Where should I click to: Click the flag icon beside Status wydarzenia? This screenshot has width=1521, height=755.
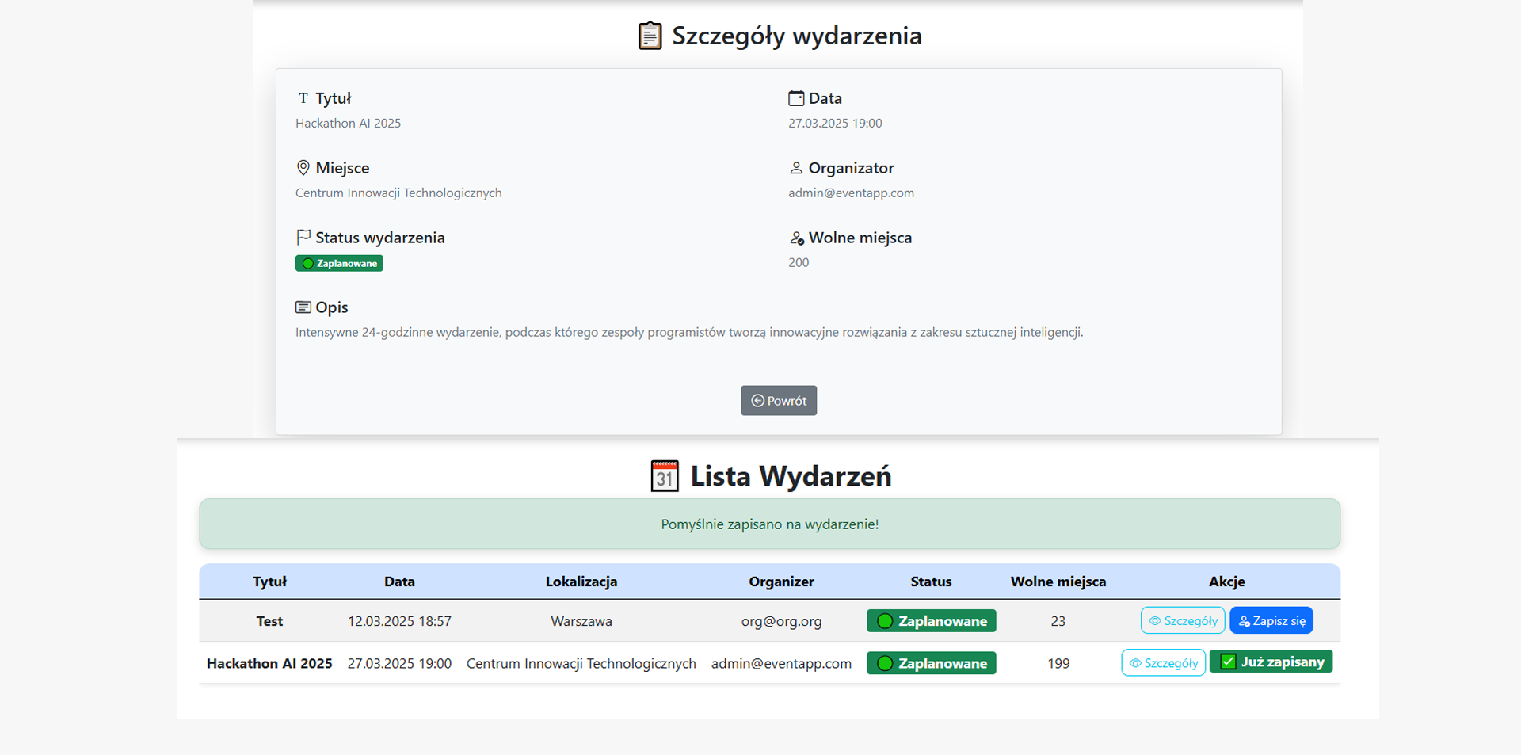coord(303,237)
